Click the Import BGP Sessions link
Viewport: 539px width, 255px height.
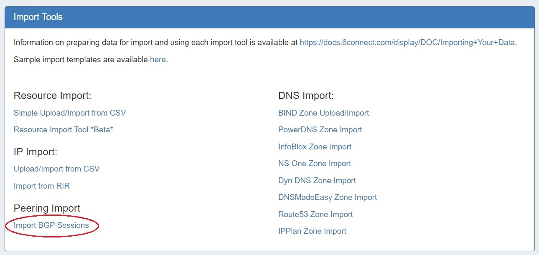51,225
